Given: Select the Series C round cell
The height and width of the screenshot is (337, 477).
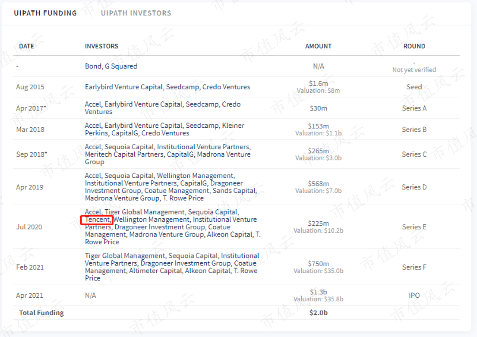Looking at the screenshot, I should click(414, 154).
